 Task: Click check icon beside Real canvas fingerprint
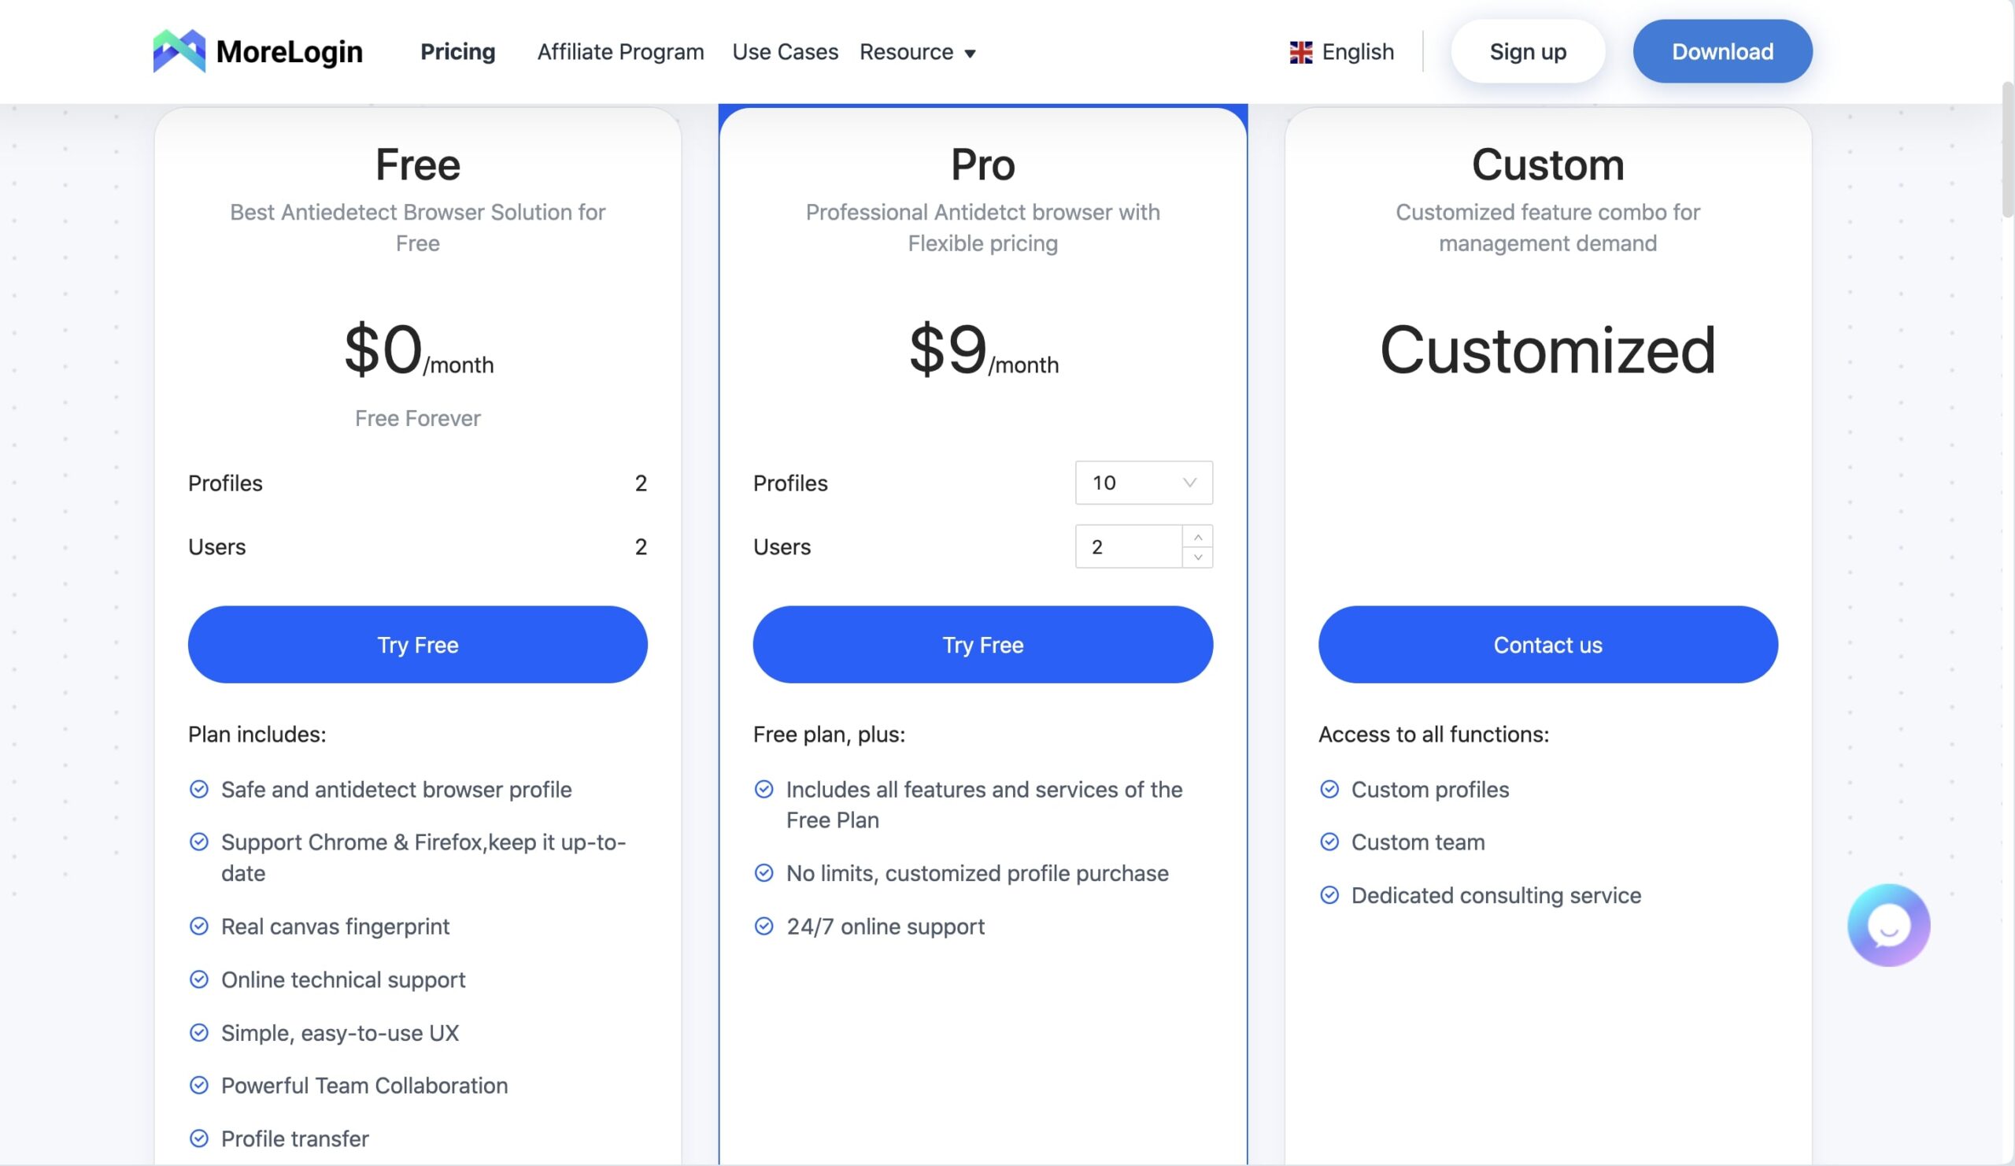pos(199,926)
